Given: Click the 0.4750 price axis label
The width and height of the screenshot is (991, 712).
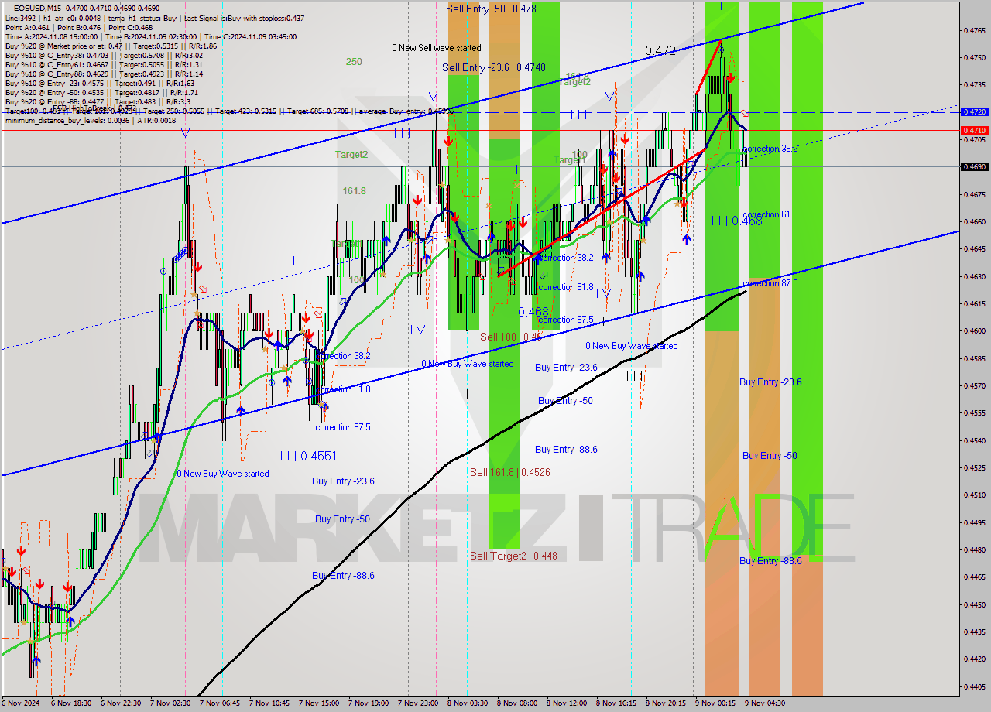Looking at the screenshot, I should click(x=973, y=58).
